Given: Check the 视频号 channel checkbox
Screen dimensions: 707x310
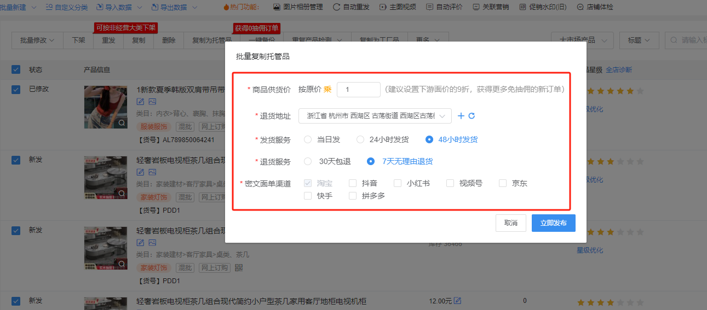Looking at the screenshot, I should tap(450, 183).
